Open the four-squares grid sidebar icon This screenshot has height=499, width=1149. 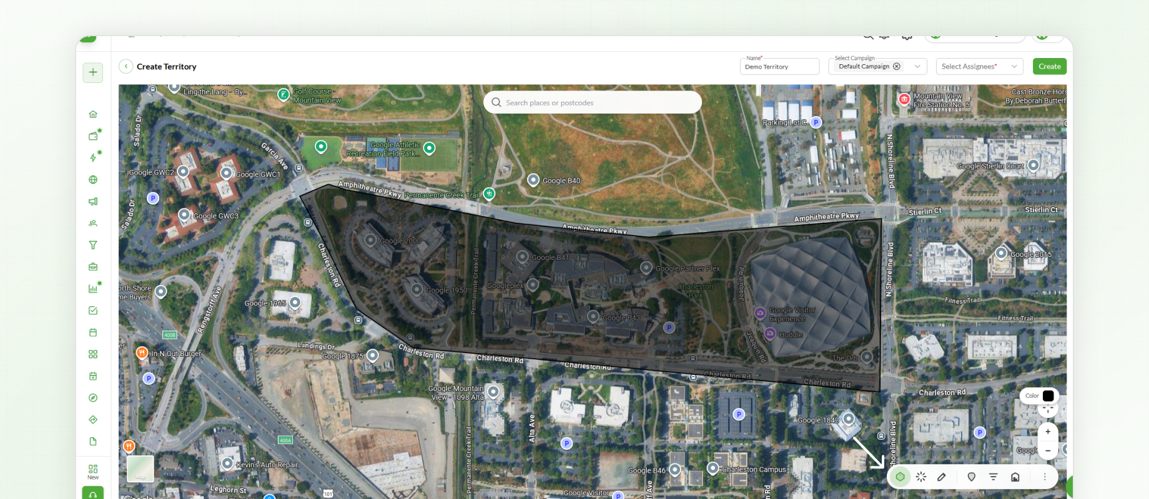pyautogui.click(x=93, y=354)
